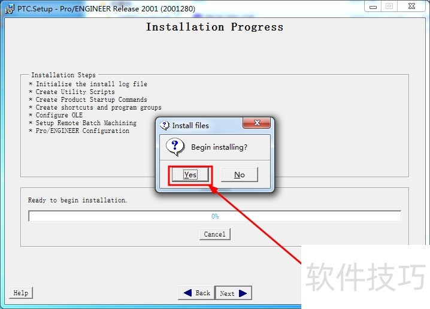Image resolution: width=430 pixels, height=309 pixels.
Task: Click the question mark icon beside Begin installing
Action: [175, 147]
